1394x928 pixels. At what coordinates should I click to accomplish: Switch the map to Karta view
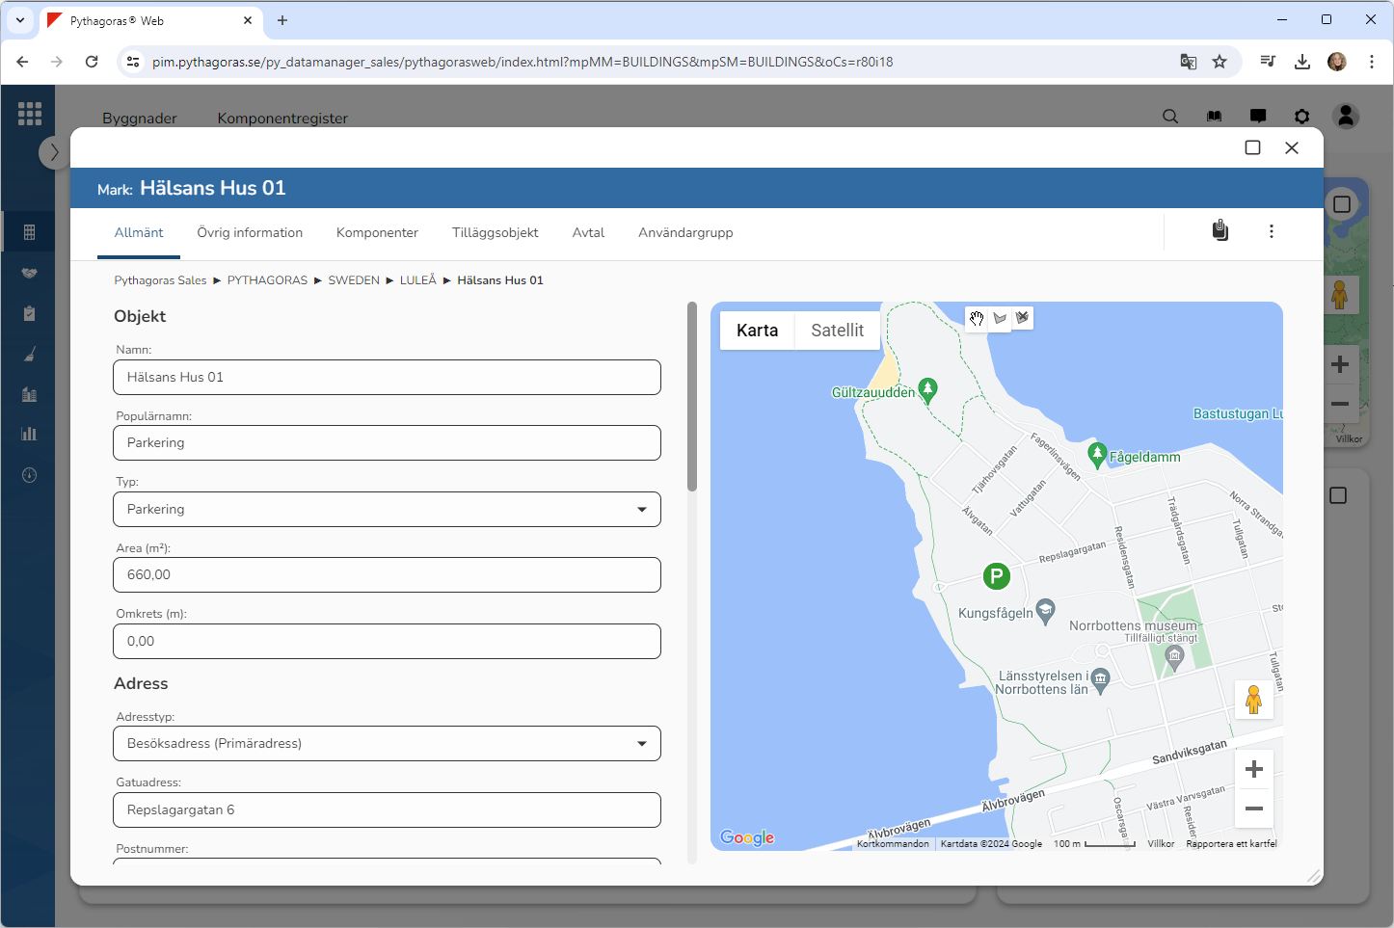click(x=757, y=331)
